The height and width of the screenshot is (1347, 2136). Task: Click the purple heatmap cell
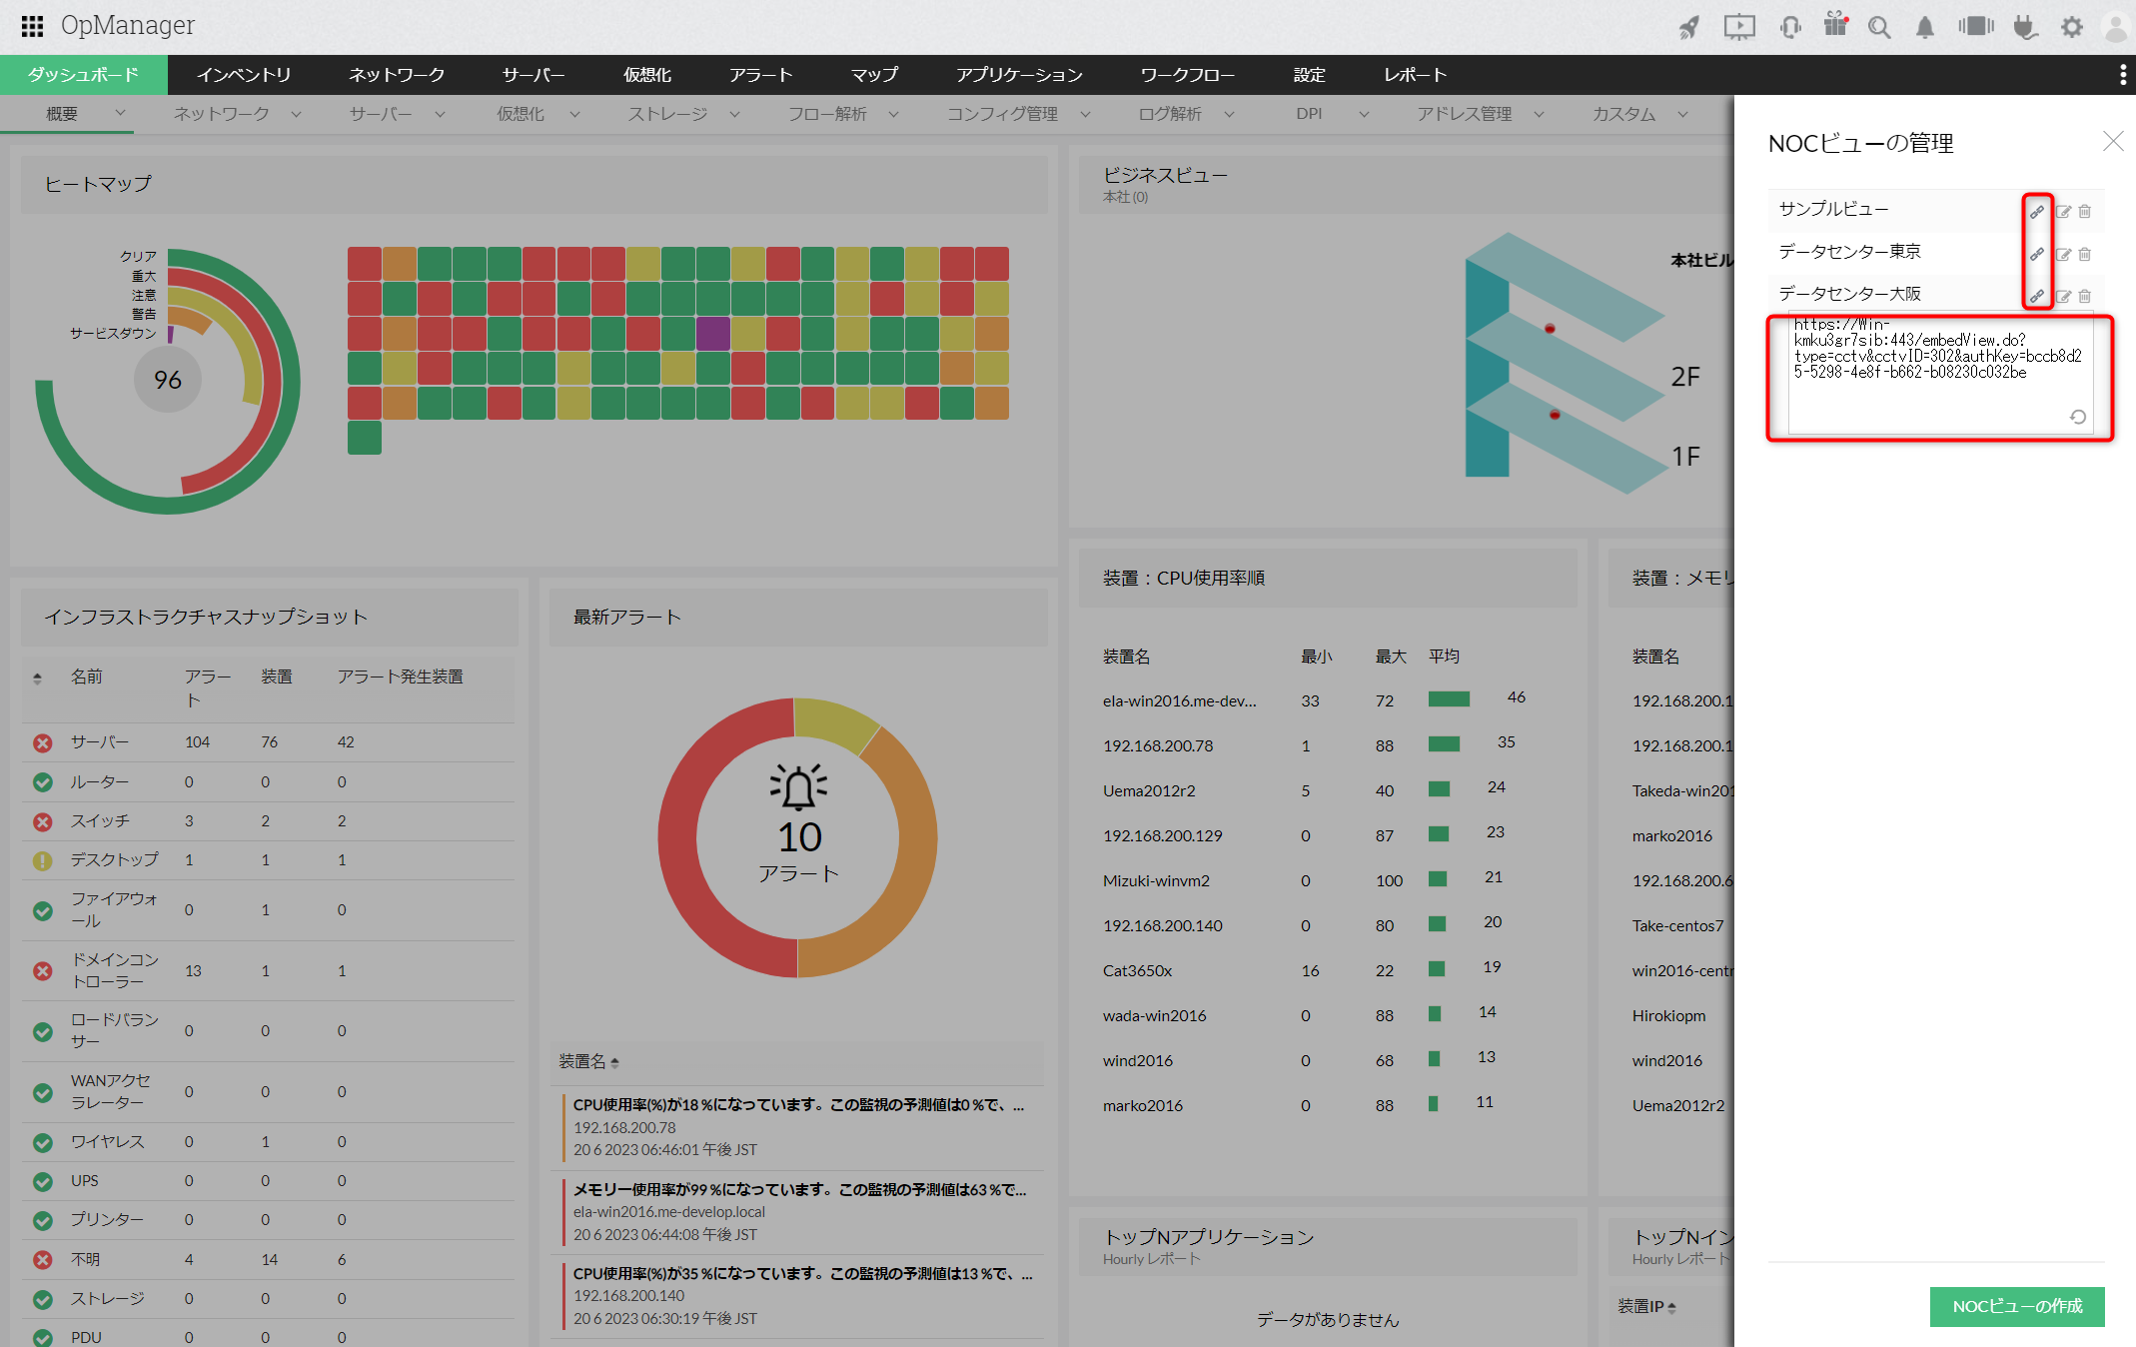click(712, 334)
